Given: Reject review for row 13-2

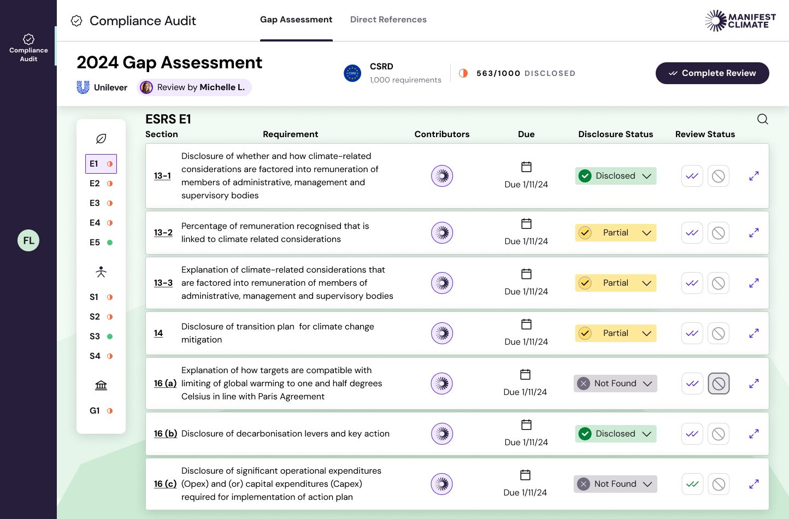Looking at the screenshot, I should coord(719,233).
